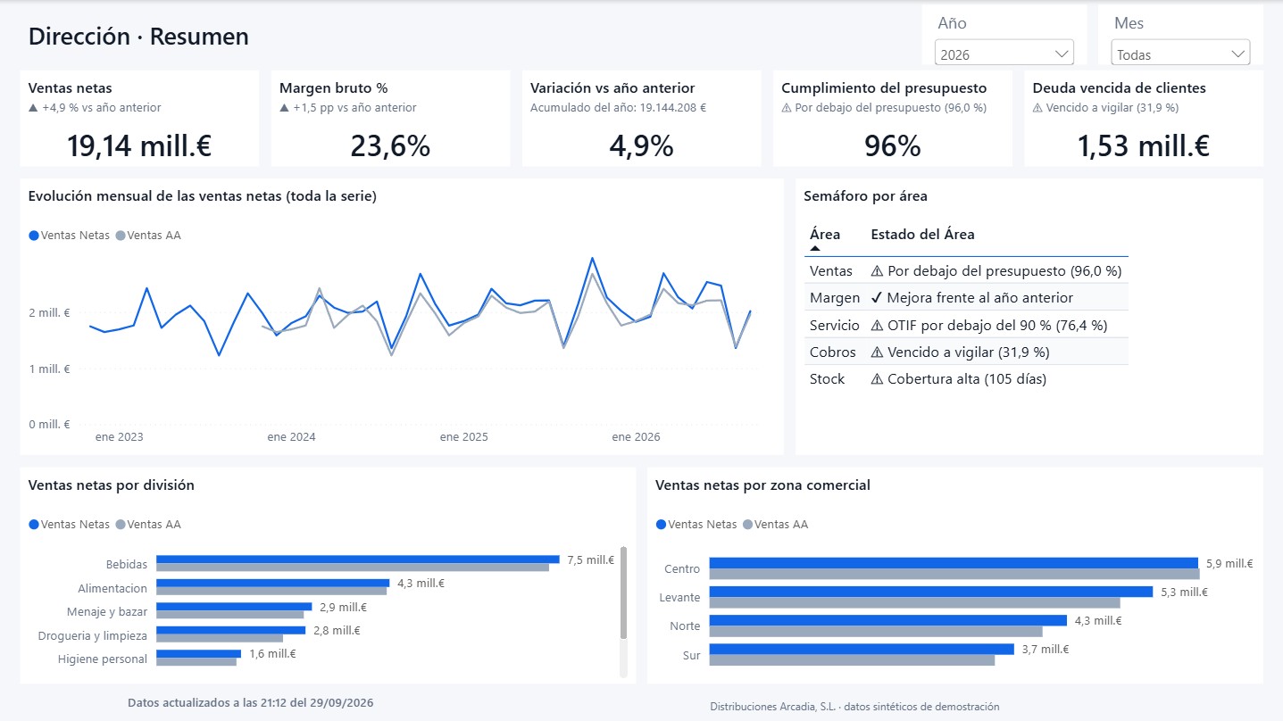Click the blue Alimentacion bar 4,3 mill.€
Image resolution: width=1283 pixels, height=721 pixels.
tap(273, 584)
